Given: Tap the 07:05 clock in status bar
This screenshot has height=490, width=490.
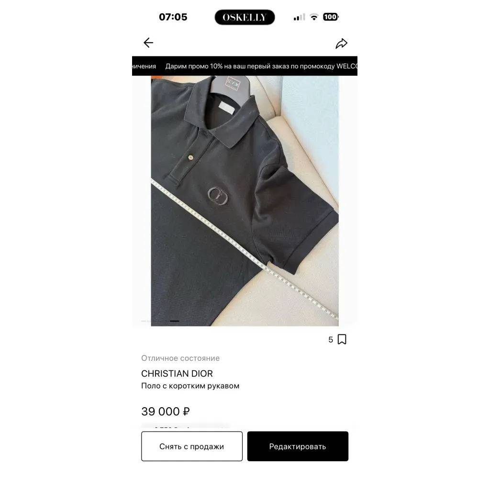Looking at the screenshot, I should [x=173, y=17].
